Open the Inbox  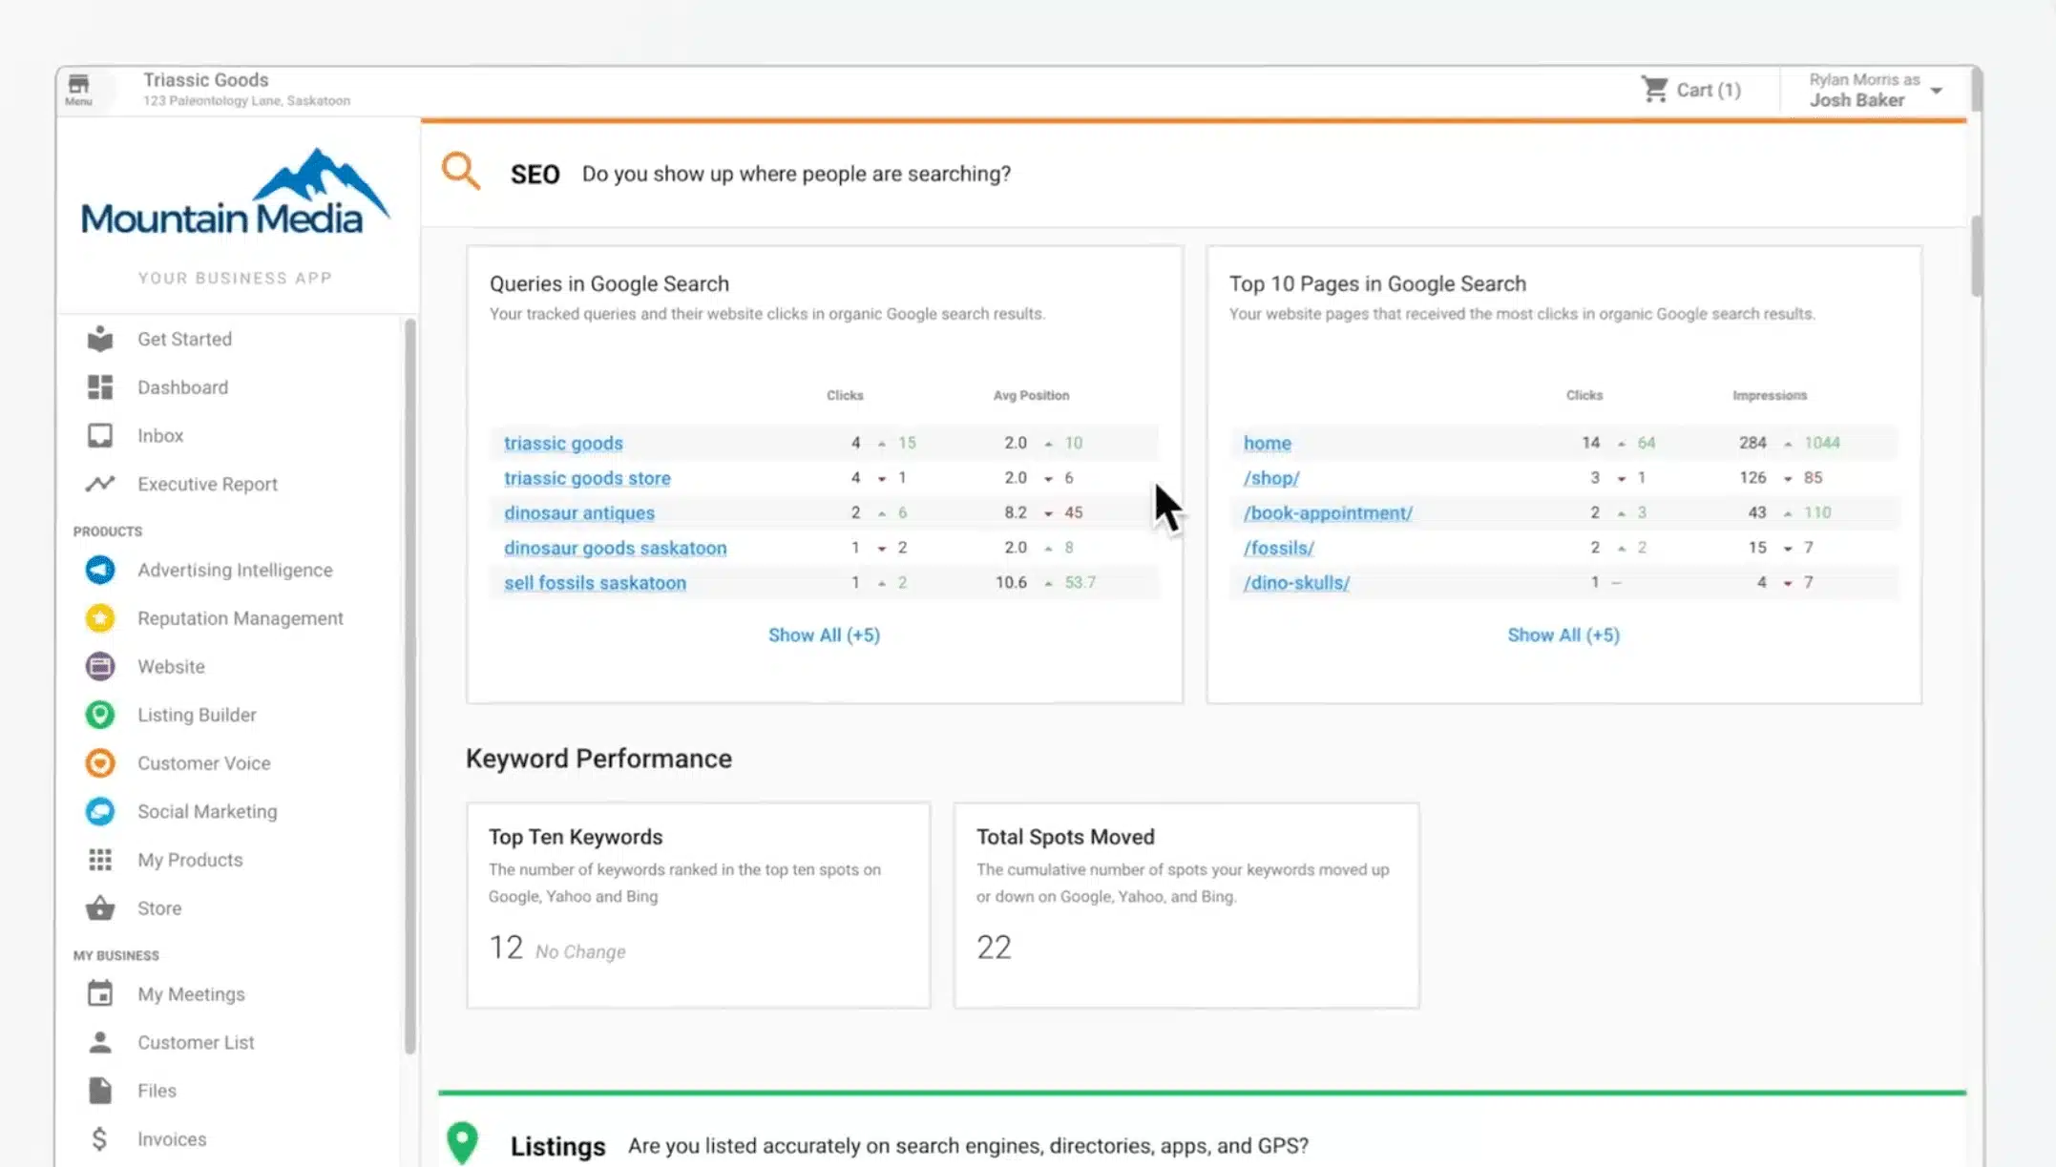point(159,435)
